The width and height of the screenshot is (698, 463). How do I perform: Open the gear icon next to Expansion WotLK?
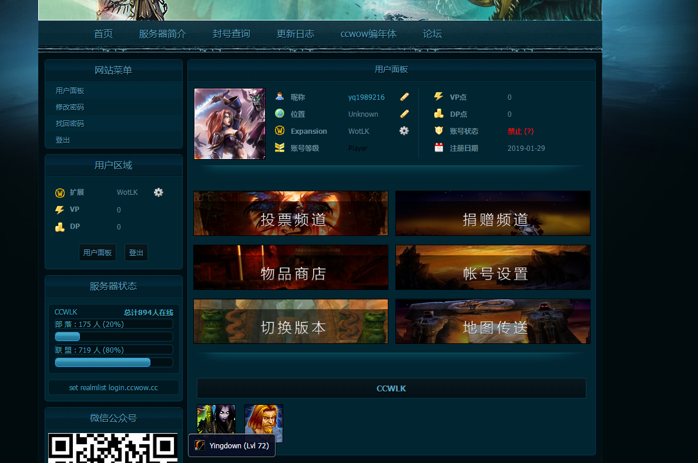click(x=404, y=131)
